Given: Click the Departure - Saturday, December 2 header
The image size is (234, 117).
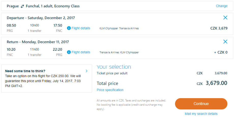Looking at the screenshot, I should pyautogui.click(x=41, y=18).
